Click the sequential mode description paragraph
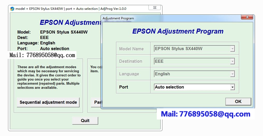The image size is (263, 136). tap(49, 77)
